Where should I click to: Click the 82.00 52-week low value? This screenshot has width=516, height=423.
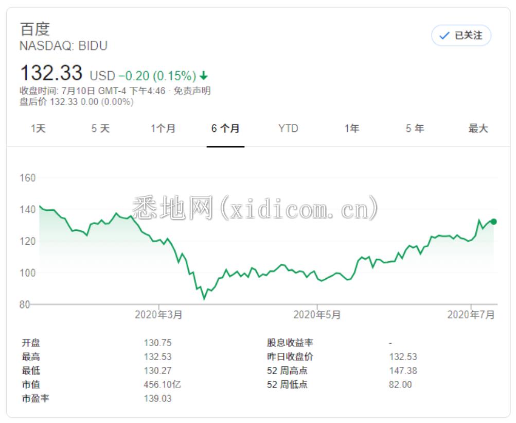click(400, 384)
